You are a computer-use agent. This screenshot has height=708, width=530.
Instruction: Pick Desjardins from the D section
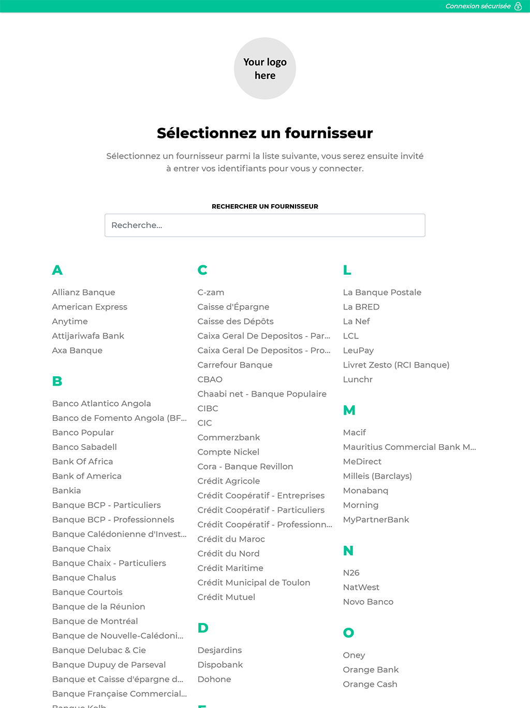(219, 650)
